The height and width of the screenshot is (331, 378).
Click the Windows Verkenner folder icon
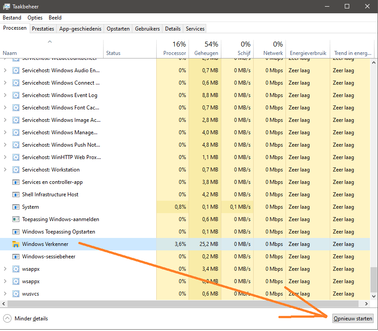click(15, 244)
